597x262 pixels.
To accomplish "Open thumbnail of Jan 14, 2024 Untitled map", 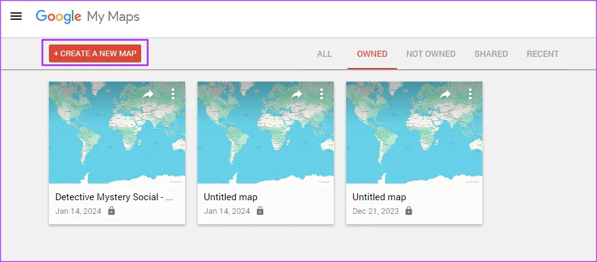I will coord(266,139).
